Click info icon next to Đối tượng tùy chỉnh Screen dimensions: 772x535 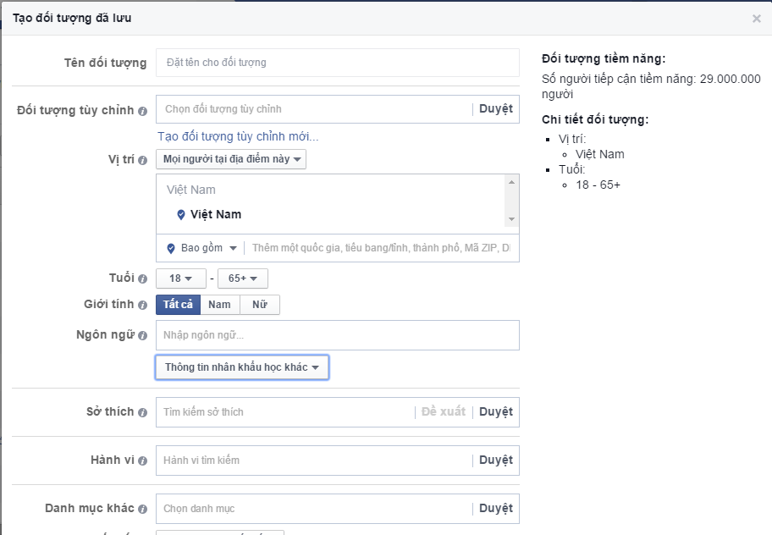click(142, 111)
